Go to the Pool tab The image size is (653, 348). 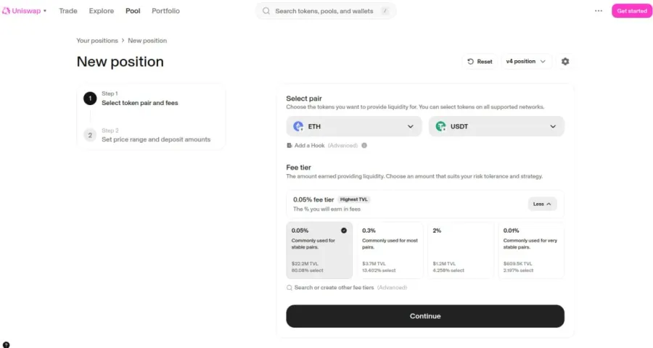pyautogui.click(x=133, y=11)
